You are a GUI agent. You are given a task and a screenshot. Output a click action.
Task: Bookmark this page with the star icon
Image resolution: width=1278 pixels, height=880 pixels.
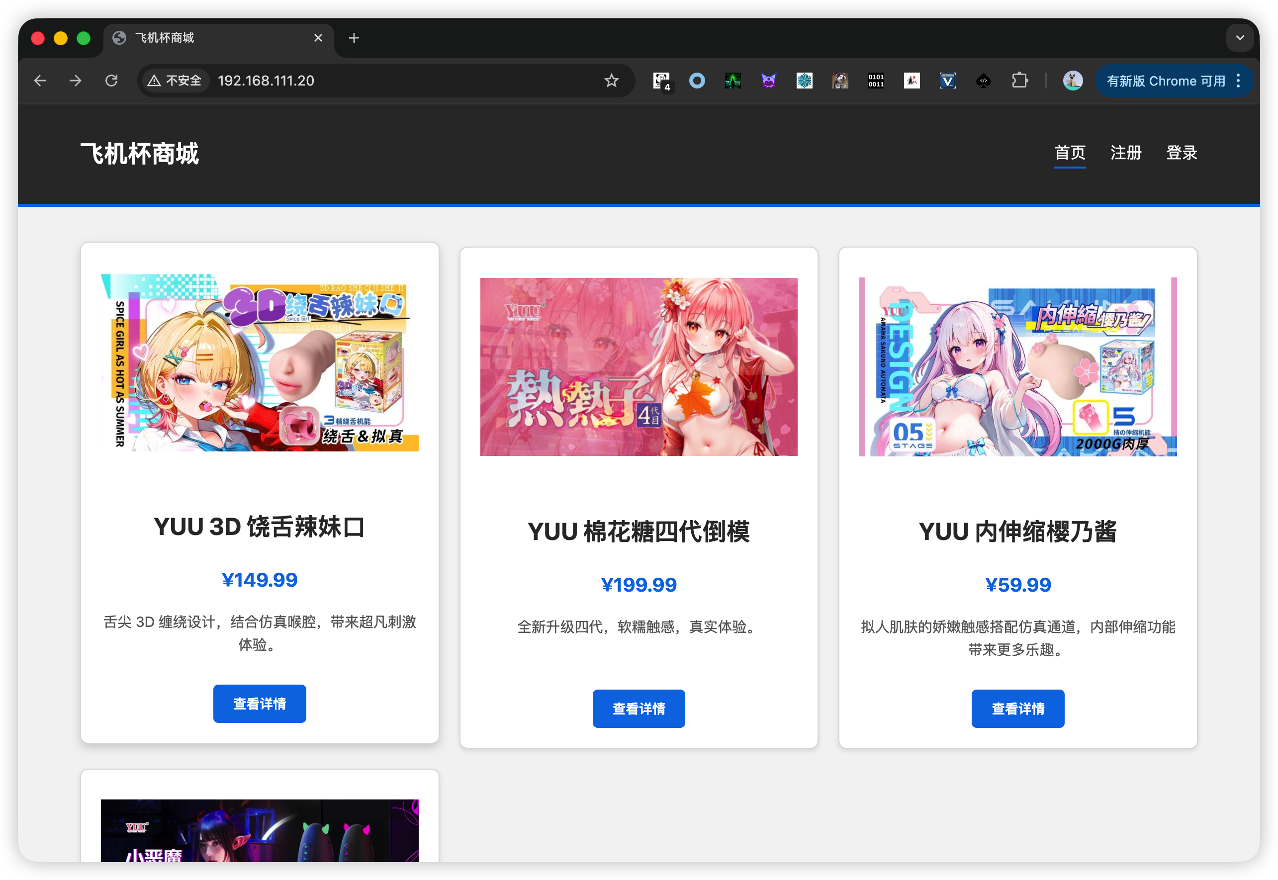pos(612,81)
